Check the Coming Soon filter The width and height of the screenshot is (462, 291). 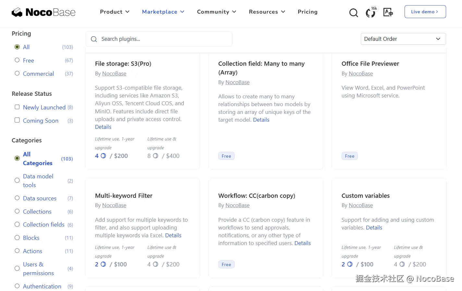point(17,120)
